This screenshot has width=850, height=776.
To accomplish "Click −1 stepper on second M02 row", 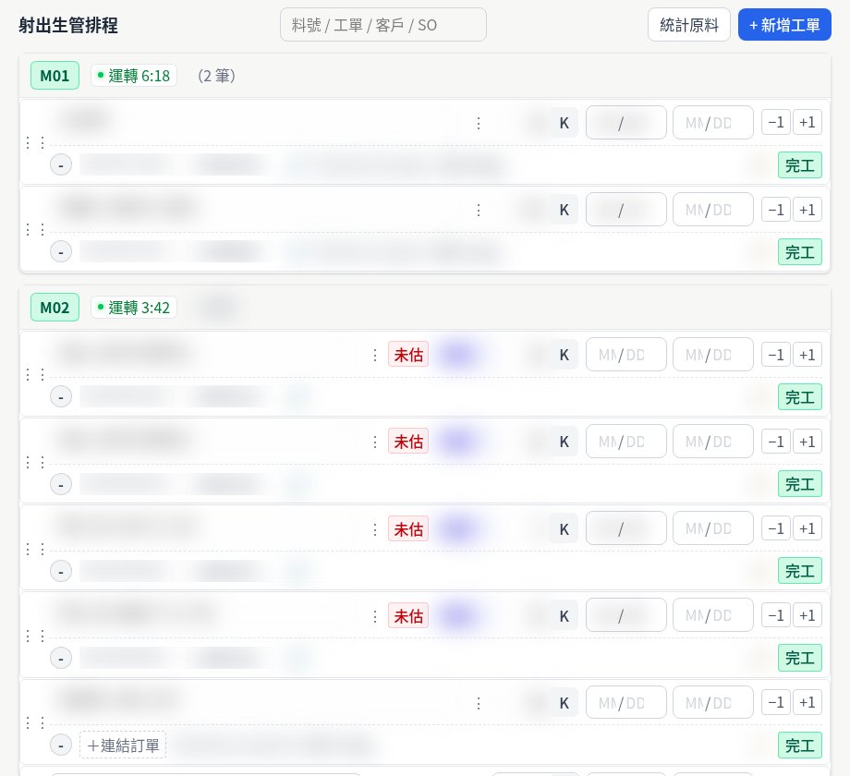I will (776, 442).
